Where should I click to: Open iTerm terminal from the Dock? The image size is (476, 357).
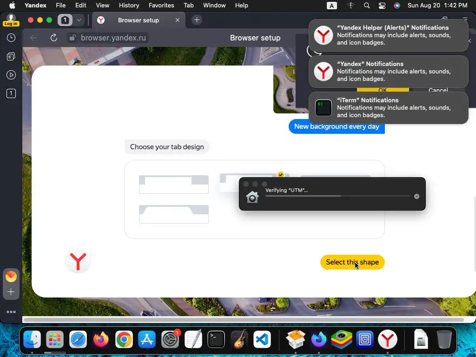click(216, 339)
